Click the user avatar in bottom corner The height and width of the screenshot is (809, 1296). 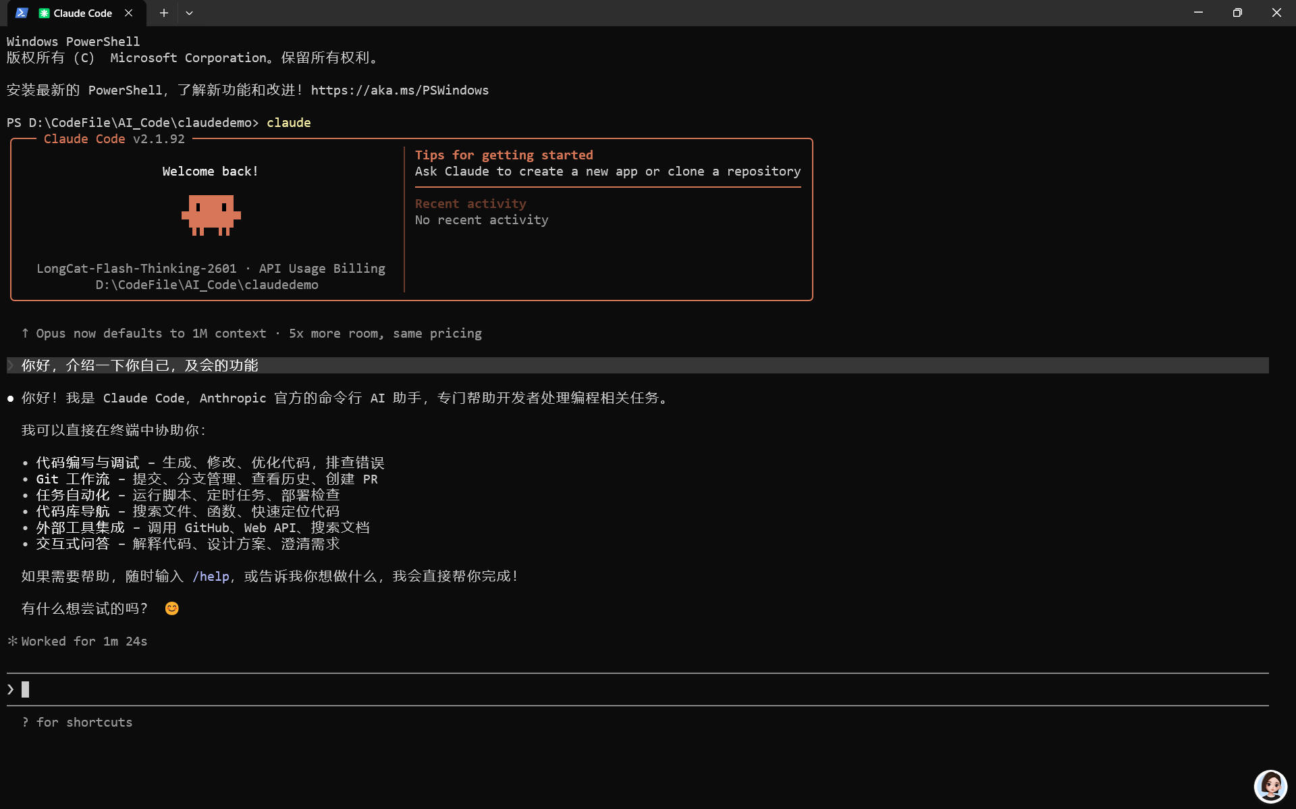(x=1271, y=786)
